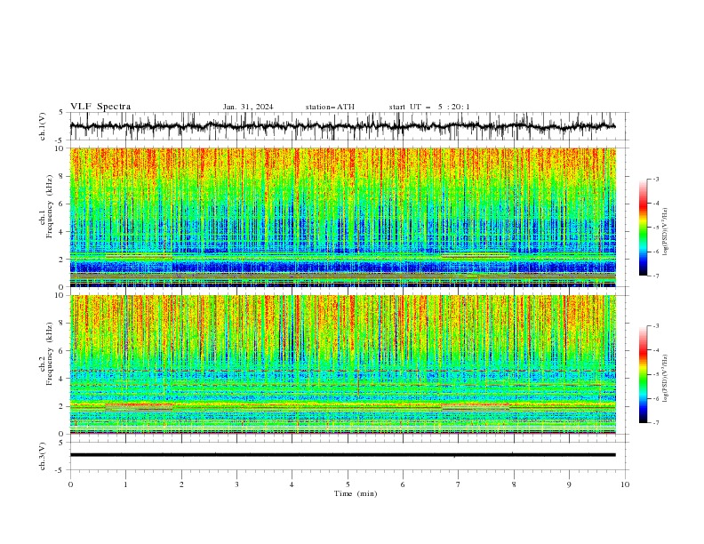704x544 pixels.
Task: Click the ch.3 flat voltage trace
Action: (x=342, y=455)
